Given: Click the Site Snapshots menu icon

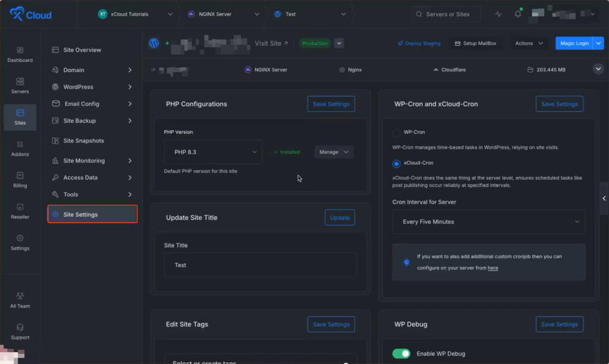Looking at the screenshot, I should [x=55, y=140].
